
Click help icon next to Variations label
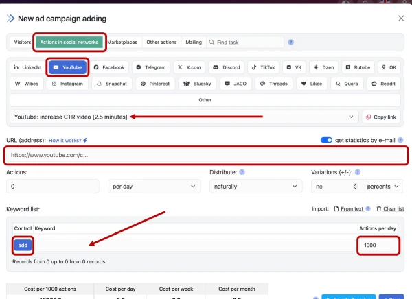[357, 172]
